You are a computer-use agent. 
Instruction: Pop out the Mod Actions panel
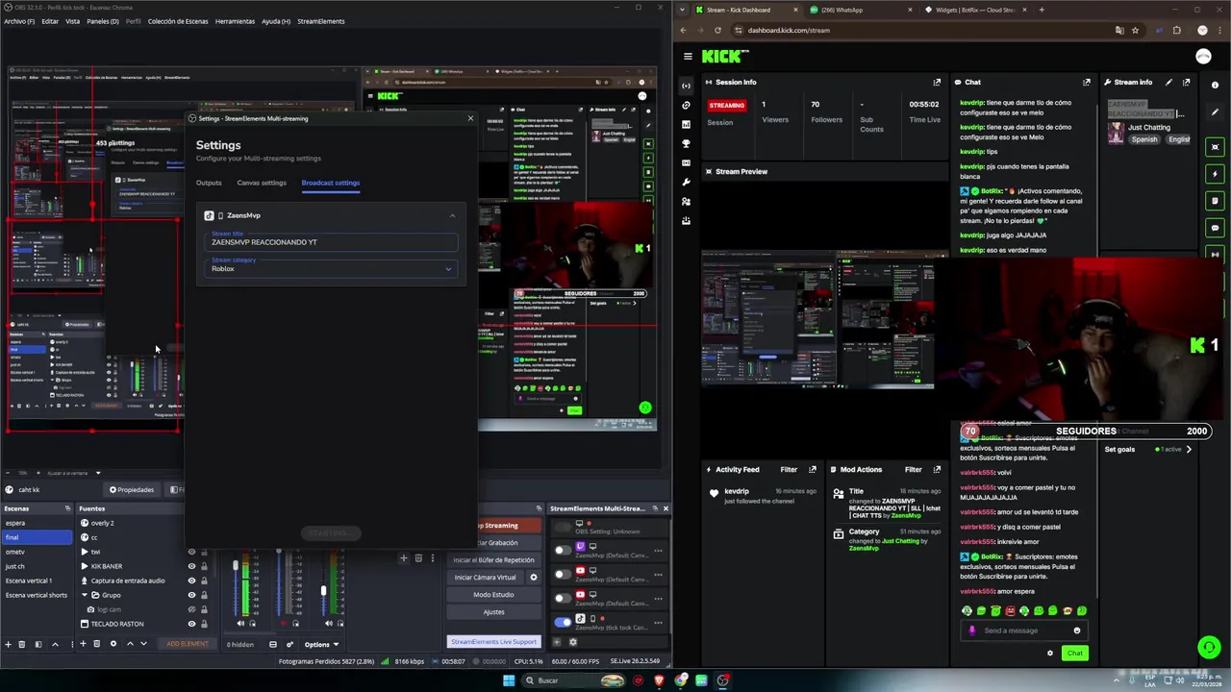(x=937, y=469)
